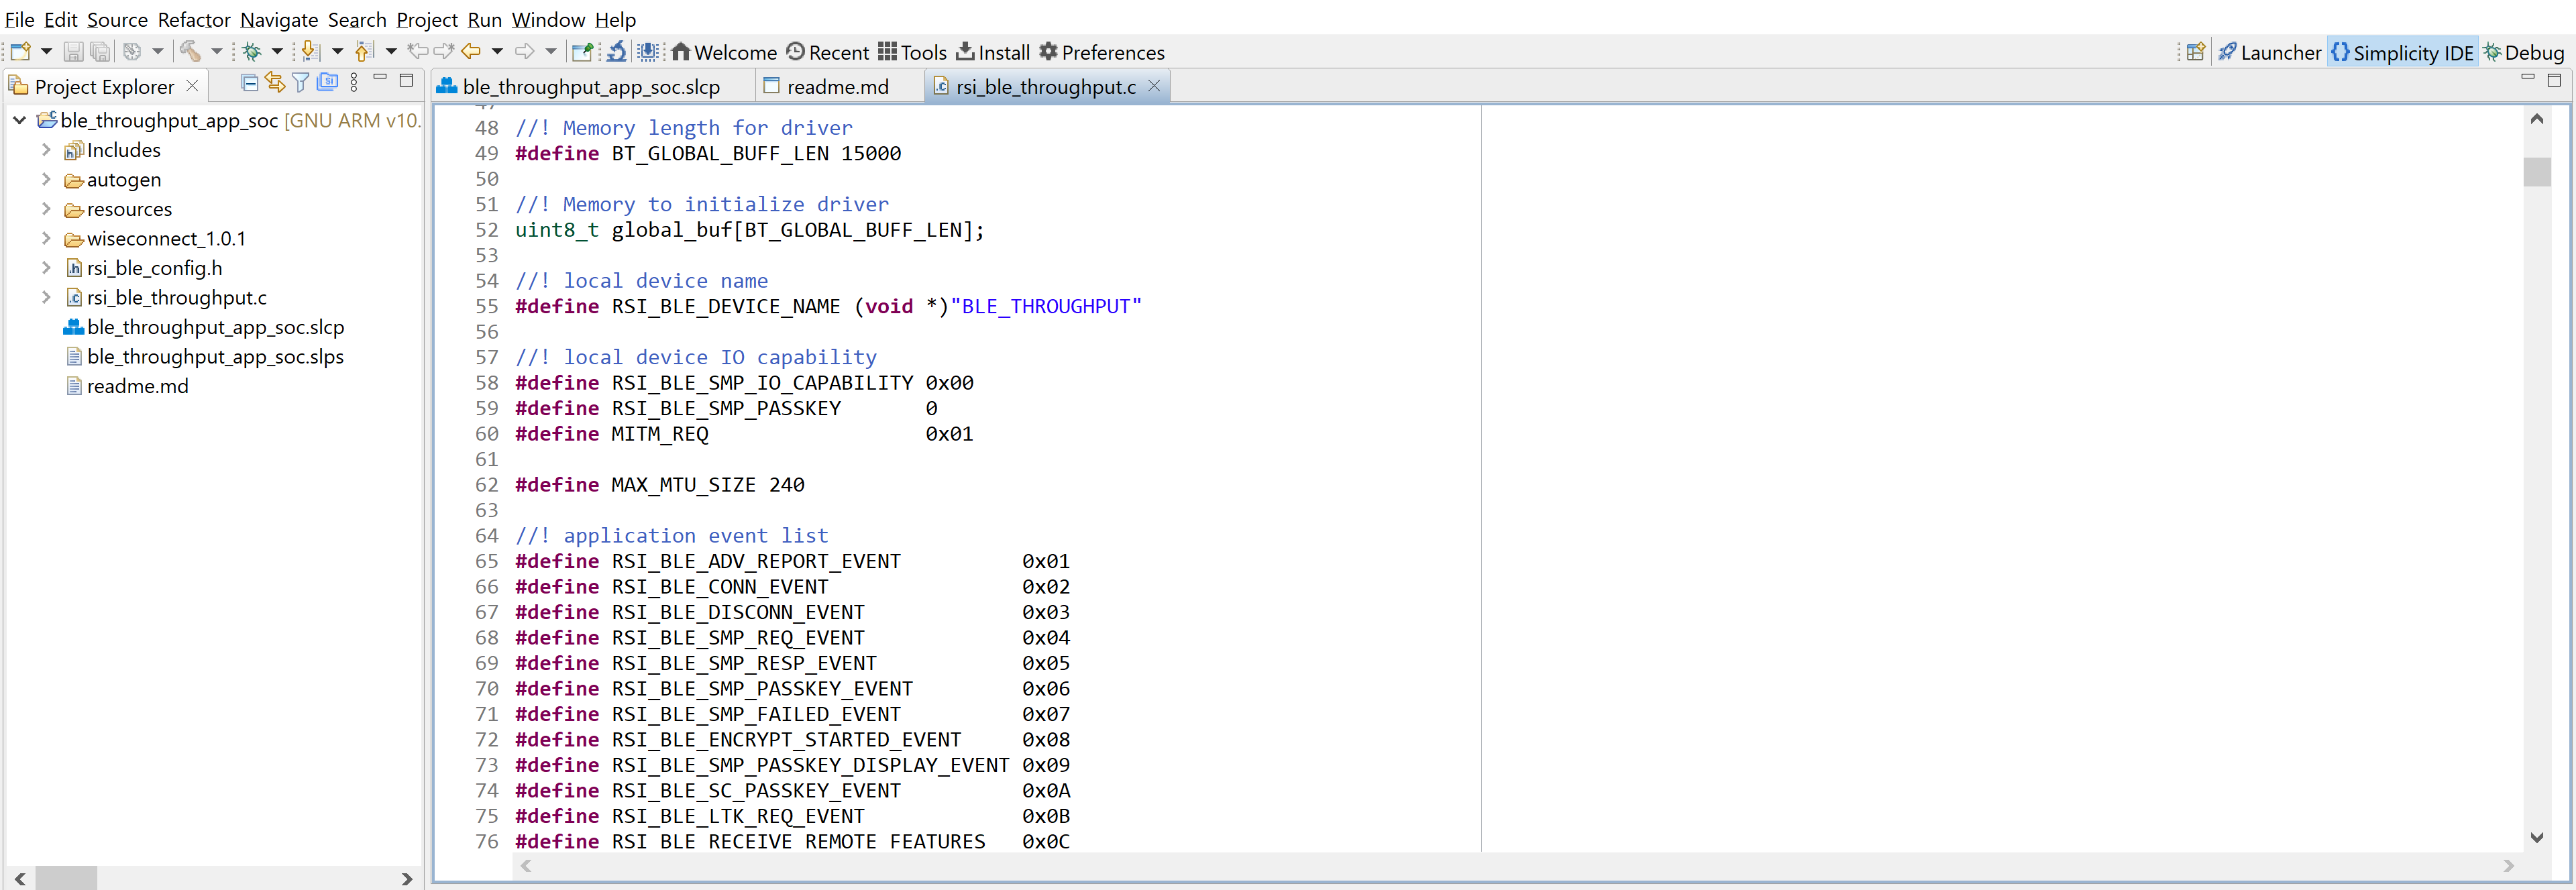Click the New file wizard icon
The height and width of the screenshot is (890, 2576).
pos(20,51)
